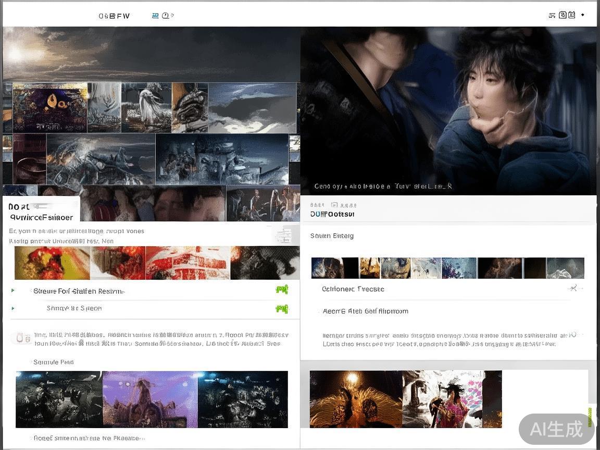The height and width of the screenshot is (450, 600).
Task: Toggle the green marker on the Streue For Shalfen row
Action: 282,289
